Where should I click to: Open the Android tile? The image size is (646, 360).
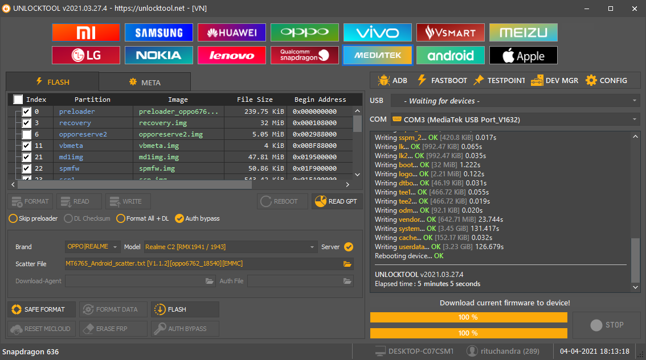450,55
